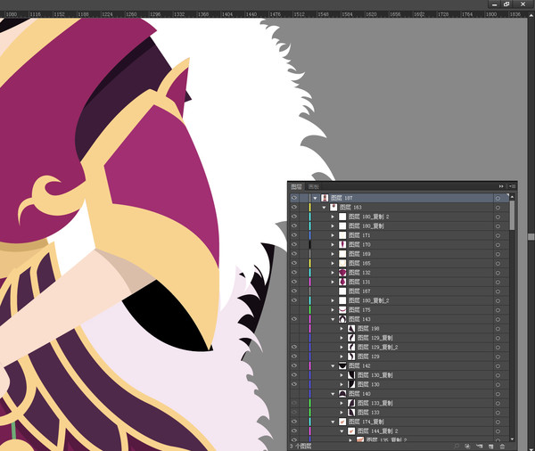Click target circle for 图层 171
The height and width of the screenshot is (451, 535).
pyautogui.click(x=498, y=235)
